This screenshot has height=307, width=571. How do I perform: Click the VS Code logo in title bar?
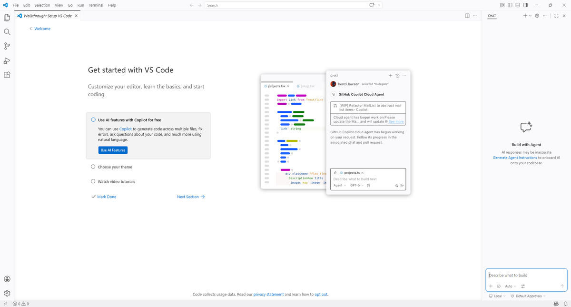(5, 5)
